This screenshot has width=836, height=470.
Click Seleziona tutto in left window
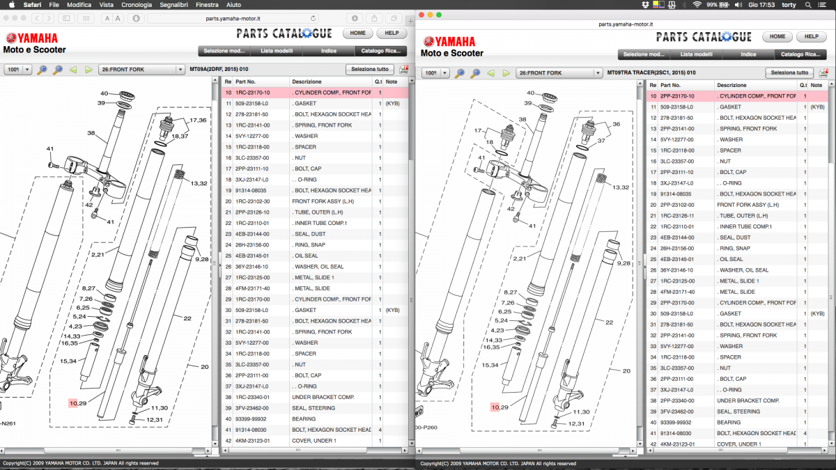pyautogui.click(x=370, y=70)
